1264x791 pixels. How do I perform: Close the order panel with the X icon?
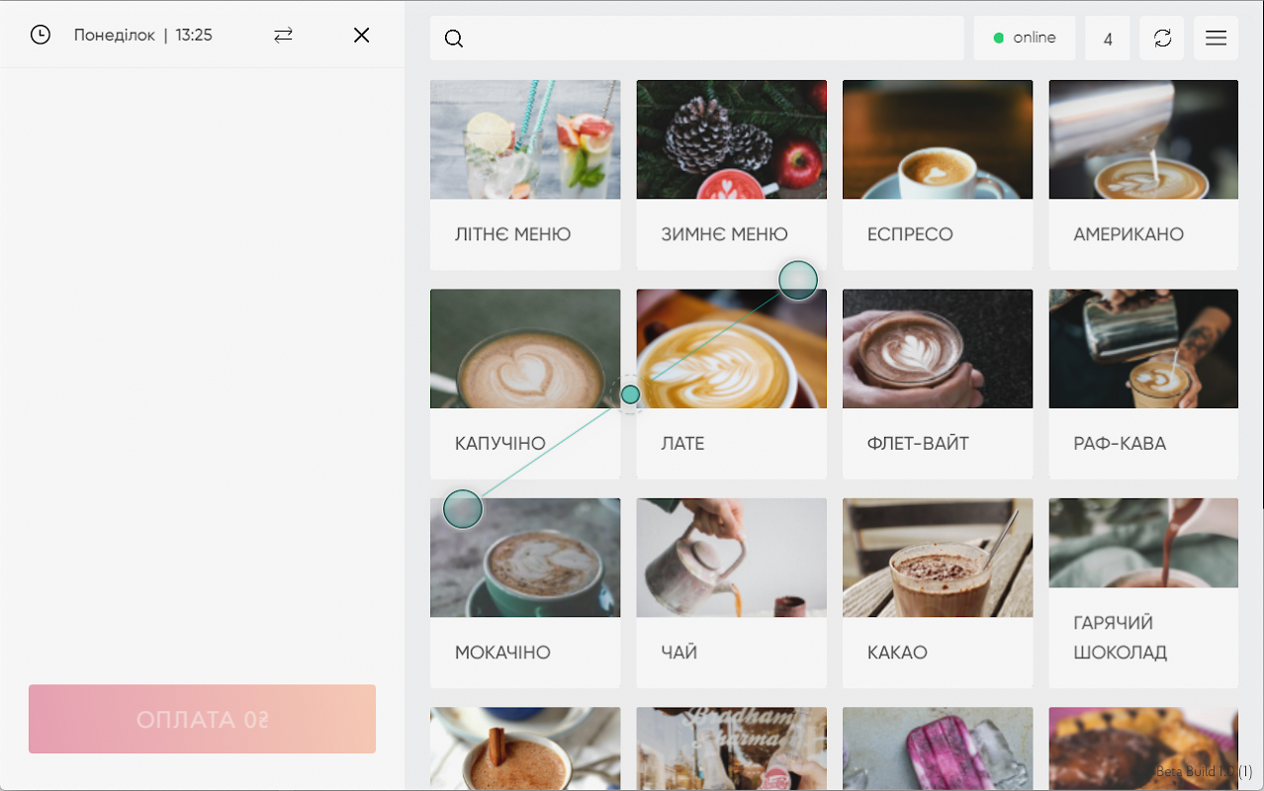click(361, 35)
